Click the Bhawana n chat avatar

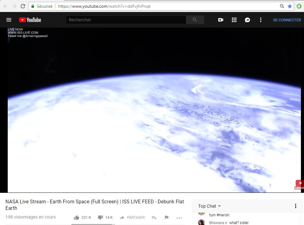(201, 223)
